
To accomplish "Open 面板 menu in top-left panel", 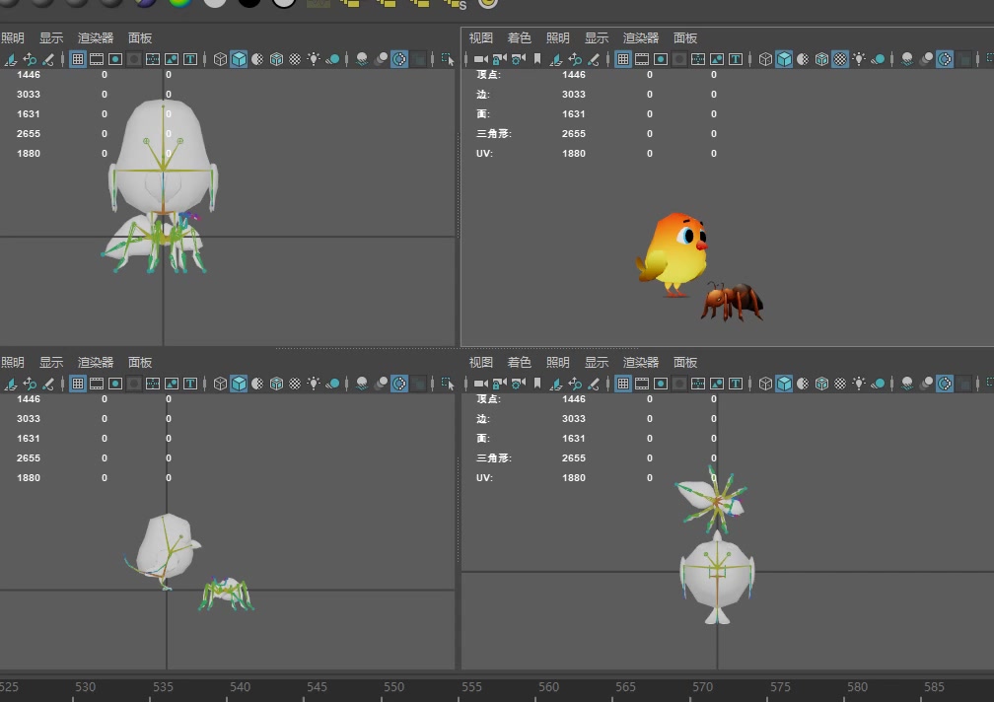I will (140, 37).
